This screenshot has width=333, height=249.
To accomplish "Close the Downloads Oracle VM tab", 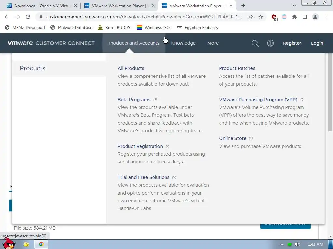I will coord(75,6).
